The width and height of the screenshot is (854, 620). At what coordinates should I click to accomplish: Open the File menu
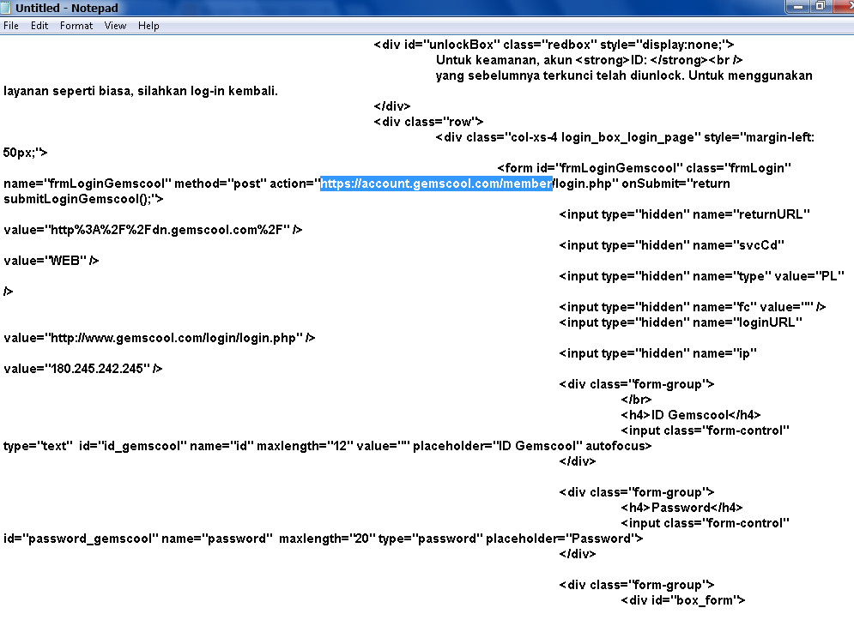click(x=11, y=26)
